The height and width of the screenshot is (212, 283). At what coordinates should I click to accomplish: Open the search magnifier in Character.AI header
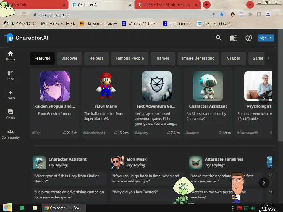219,38
